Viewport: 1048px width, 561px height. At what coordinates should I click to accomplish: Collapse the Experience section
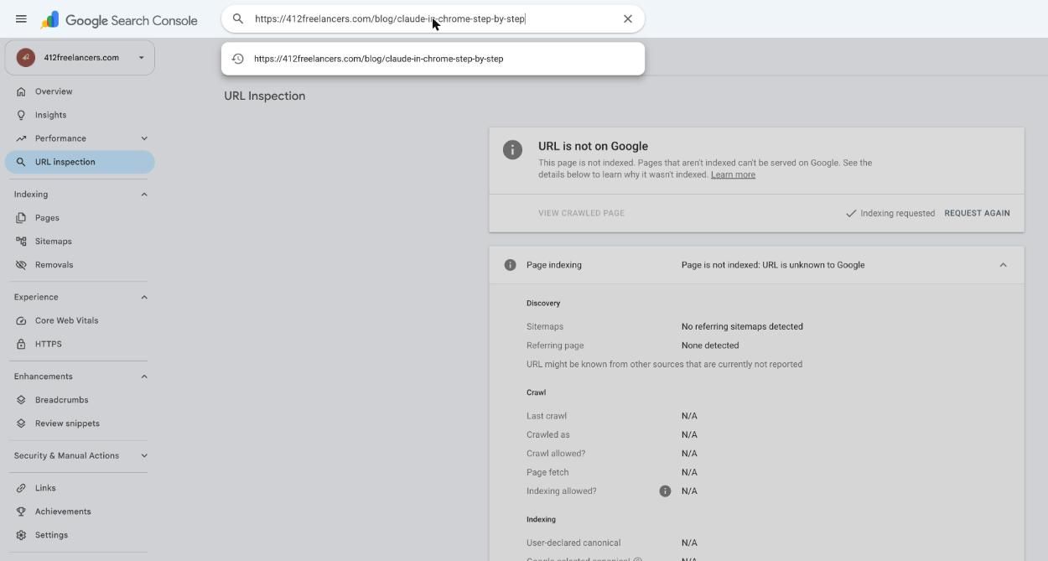[144, 297]
